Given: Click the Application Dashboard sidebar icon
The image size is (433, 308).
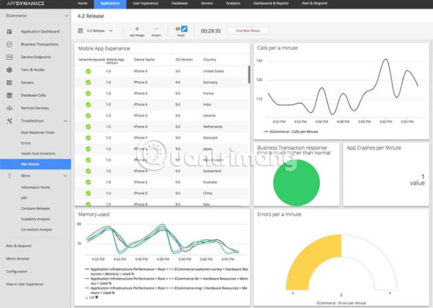Looking at the screenshot, I should click(9, 31).
